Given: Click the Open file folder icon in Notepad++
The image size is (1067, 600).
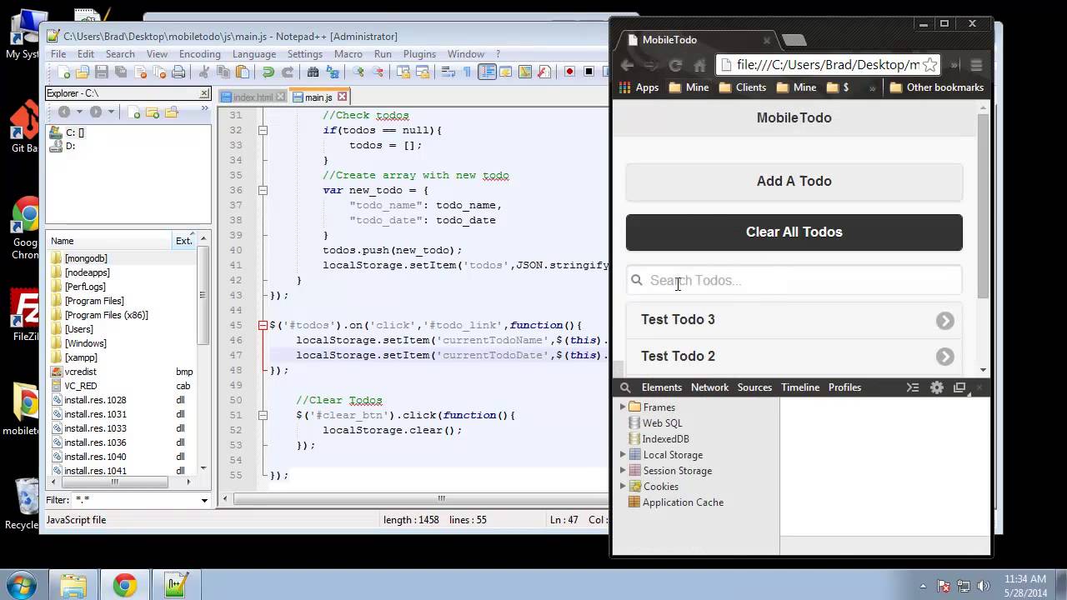Looking at the screenshot, I should (x=83, y=72).
